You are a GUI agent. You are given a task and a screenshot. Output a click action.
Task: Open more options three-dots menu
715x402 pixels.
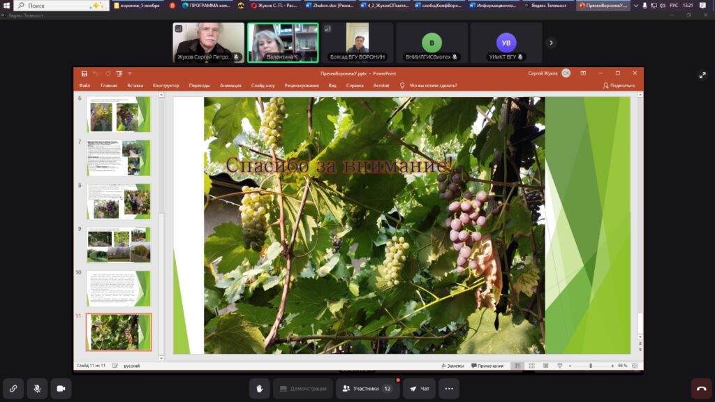click(449, 388)
